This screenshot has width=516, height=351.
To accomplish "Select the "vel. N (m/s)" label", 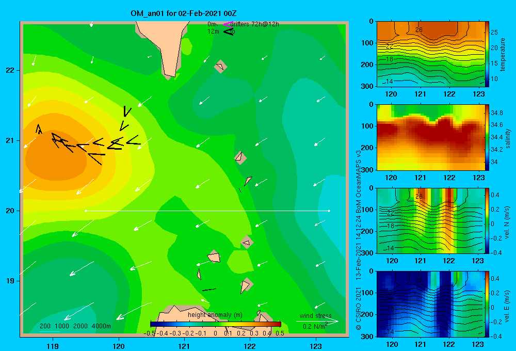I will pyautogui.click(x=507, y=222).
